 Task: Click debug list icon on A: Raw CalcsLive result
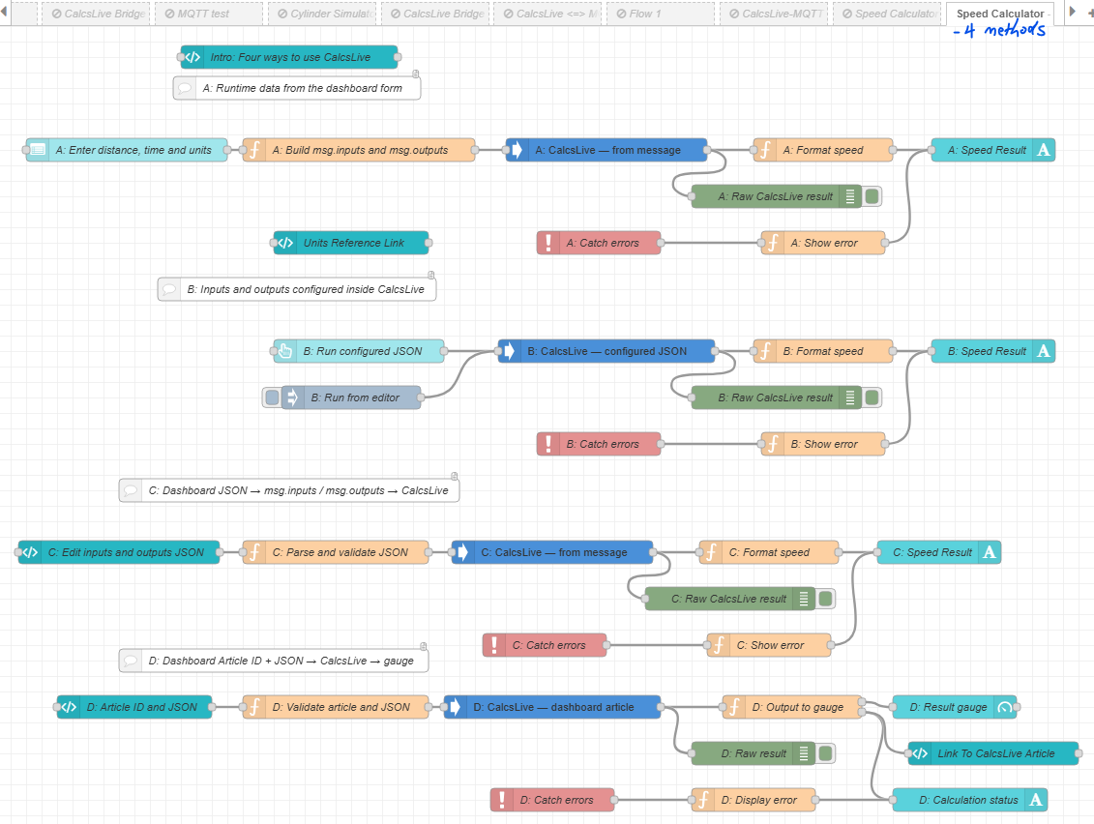[850, 196]
